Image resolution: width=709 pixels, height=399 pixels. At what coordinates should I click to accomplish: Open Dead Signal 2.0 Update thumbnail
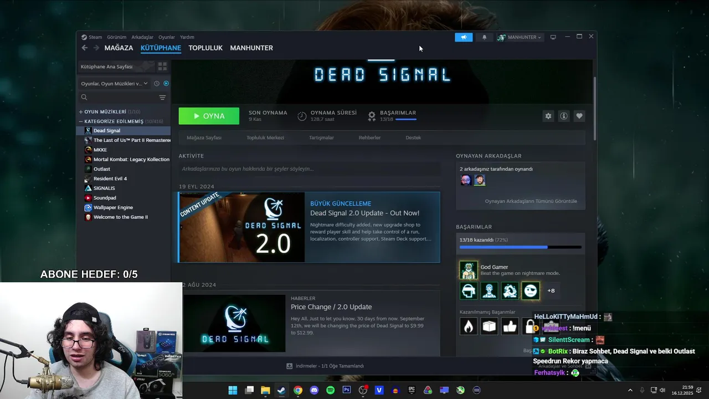tap(242, 227)
